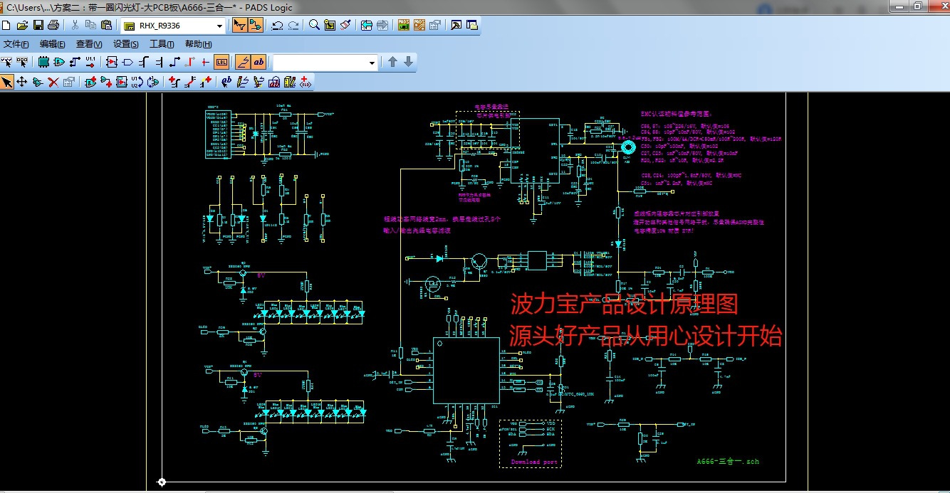Toggle the Schematic Editing Toolbar button
The height and width of the screenshot is (493, 950).
click(256, 26)
